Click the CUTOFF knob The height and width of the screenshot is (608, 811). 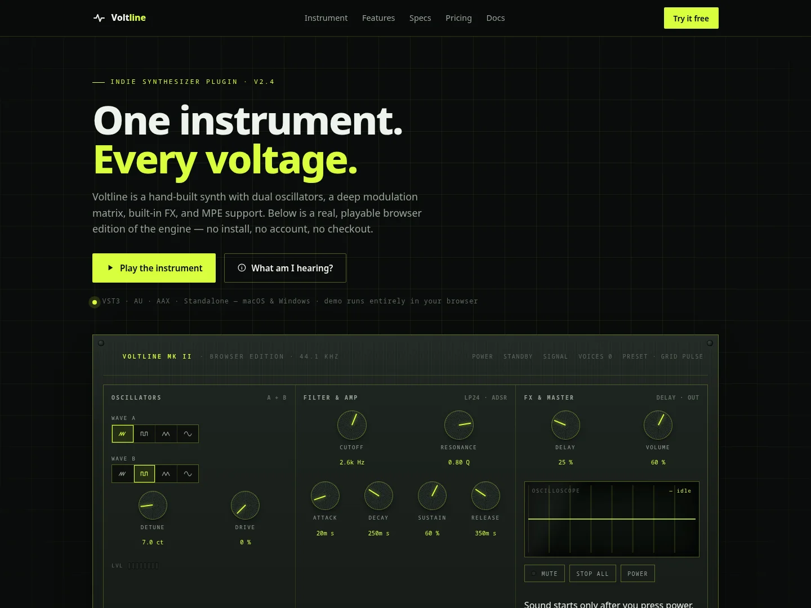pyautogui.click(x=352, y=425)
